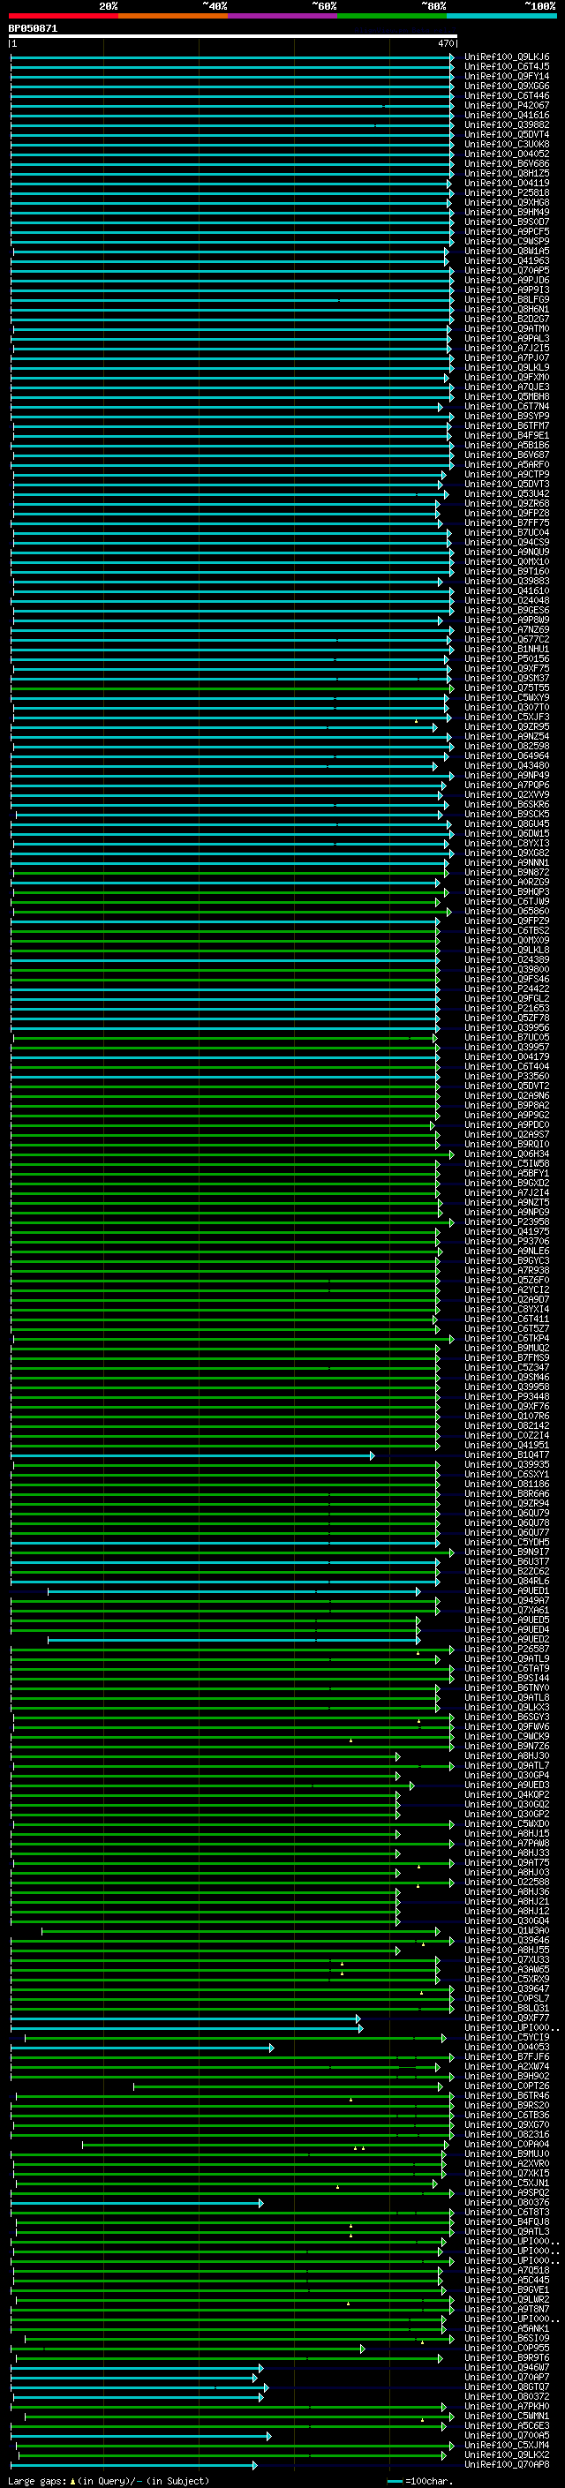
Task: Select the UniRef100_C0PA04 label
Action: 507,2144
